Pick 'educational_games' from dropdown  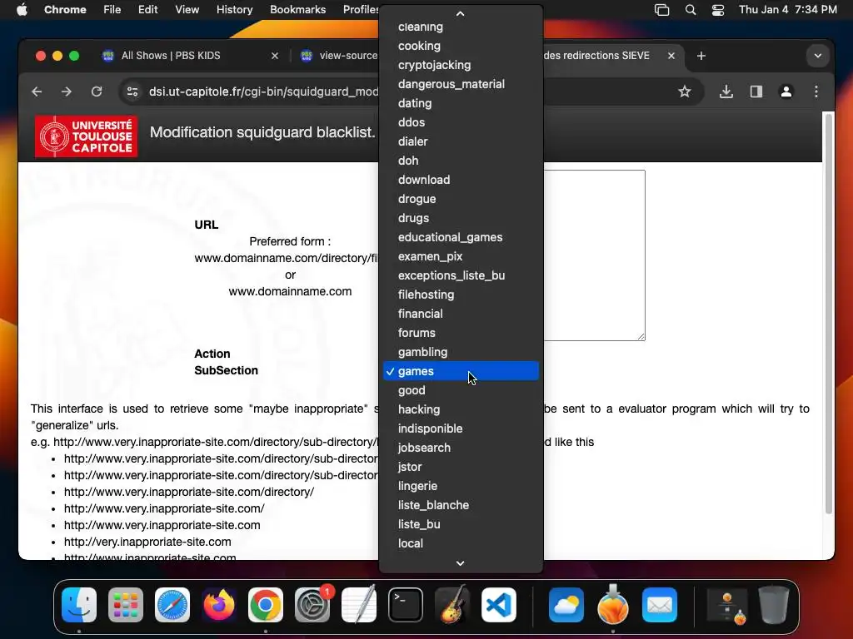tap(461, 237)
